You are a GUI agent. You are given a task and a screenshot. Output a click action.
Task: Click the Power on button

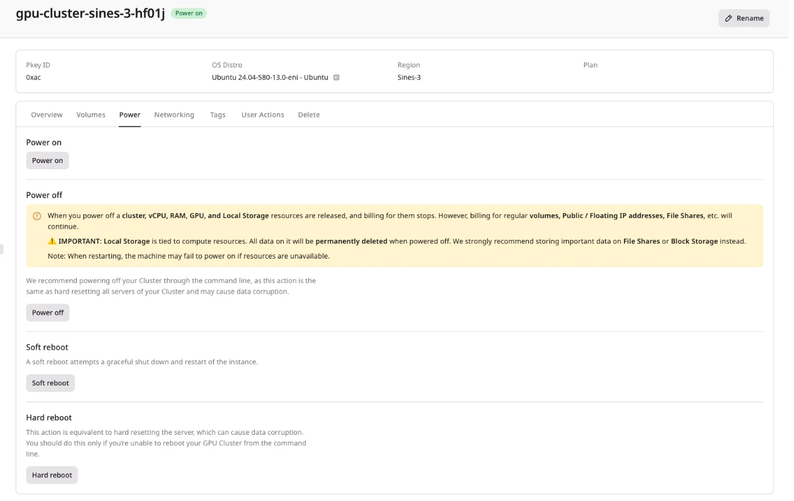pyautogui.click(x=48, y=161)
